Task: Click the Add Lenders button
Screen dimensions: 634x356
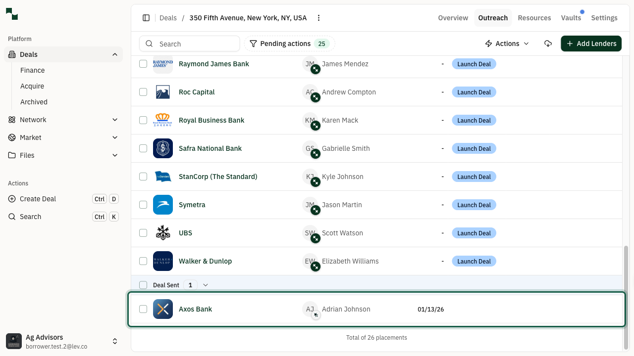Action: tap(591, 44)
